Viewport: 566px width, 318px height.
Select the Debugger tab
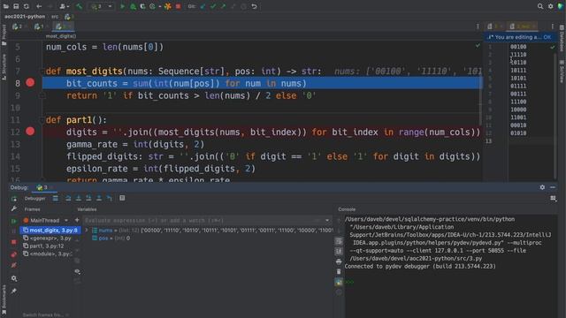[35, 198]
